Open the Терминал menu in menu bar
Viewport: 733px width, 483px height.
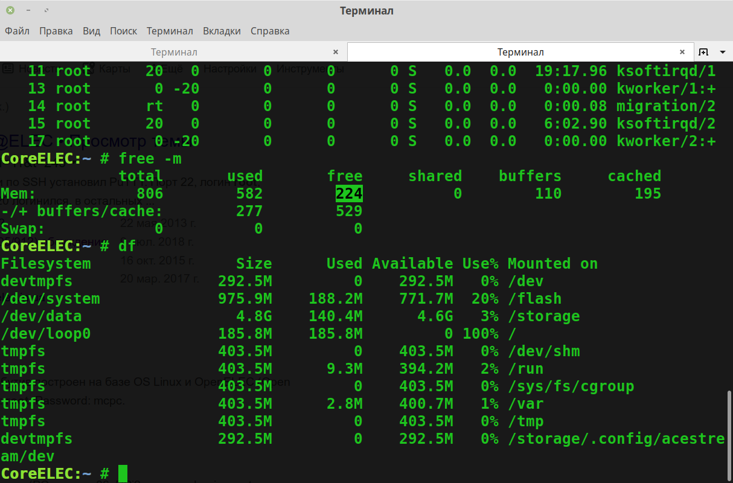[170, 31]
